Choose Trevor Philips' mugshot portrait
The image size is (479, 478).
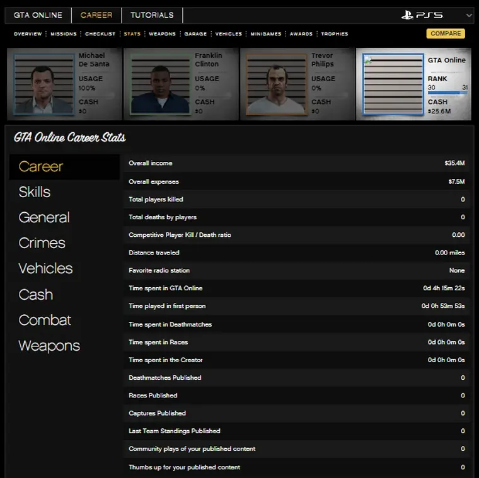pos(275,85)
